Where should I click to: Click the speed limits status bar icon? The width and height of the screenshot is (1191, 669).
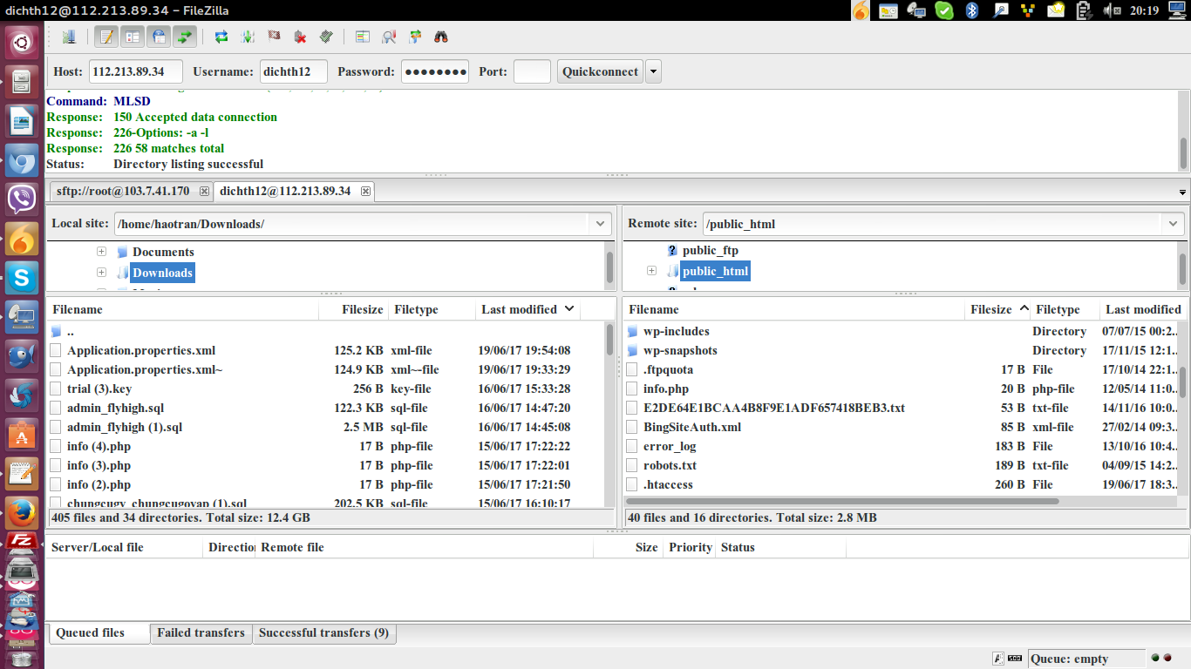[x=1015, y=659]
